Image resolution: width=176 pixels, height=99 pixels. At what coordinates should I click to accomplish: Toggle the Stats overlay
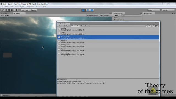101,15
